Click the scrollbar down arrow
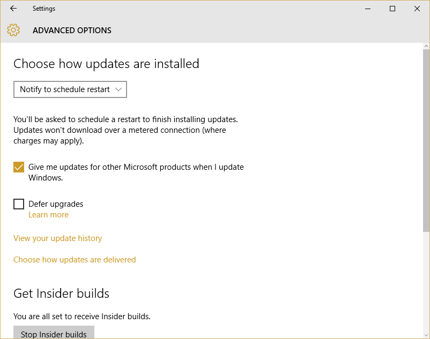Screen dimensions: 430x339 click(425, 335)
